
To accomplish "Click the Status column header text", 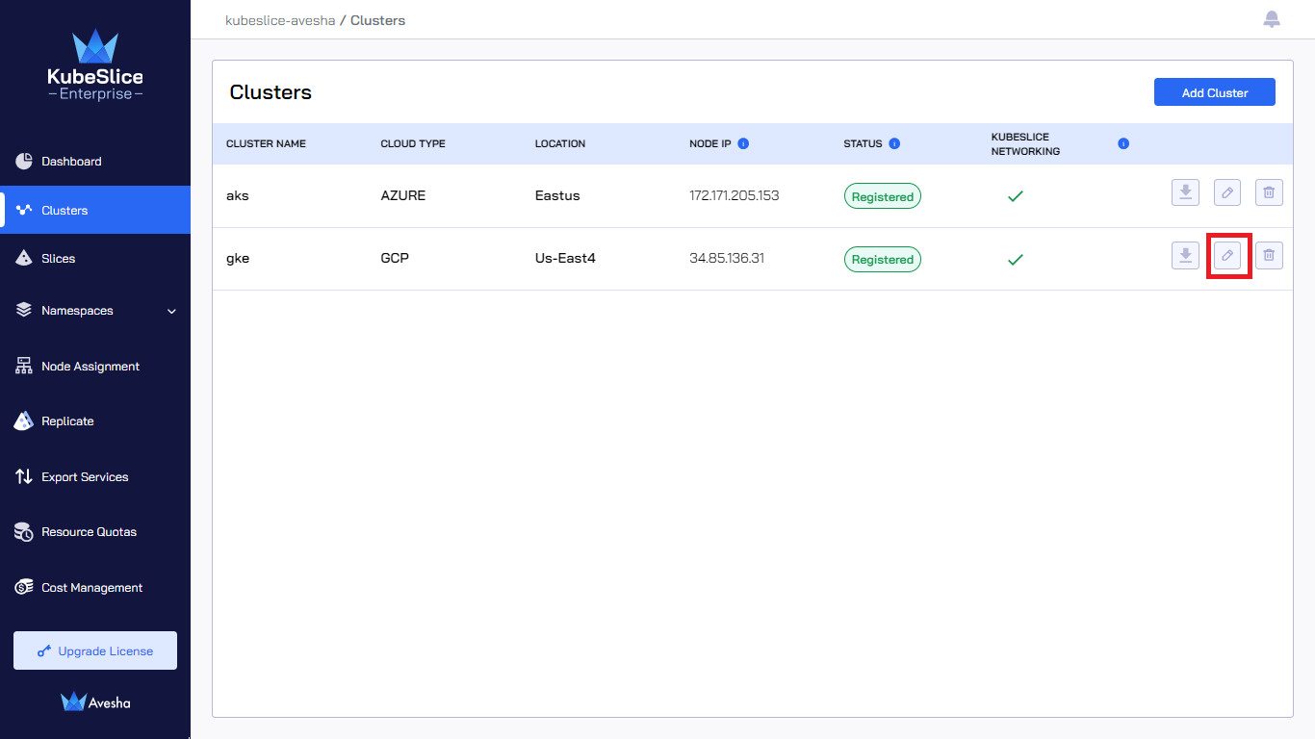I will [863, 143].
